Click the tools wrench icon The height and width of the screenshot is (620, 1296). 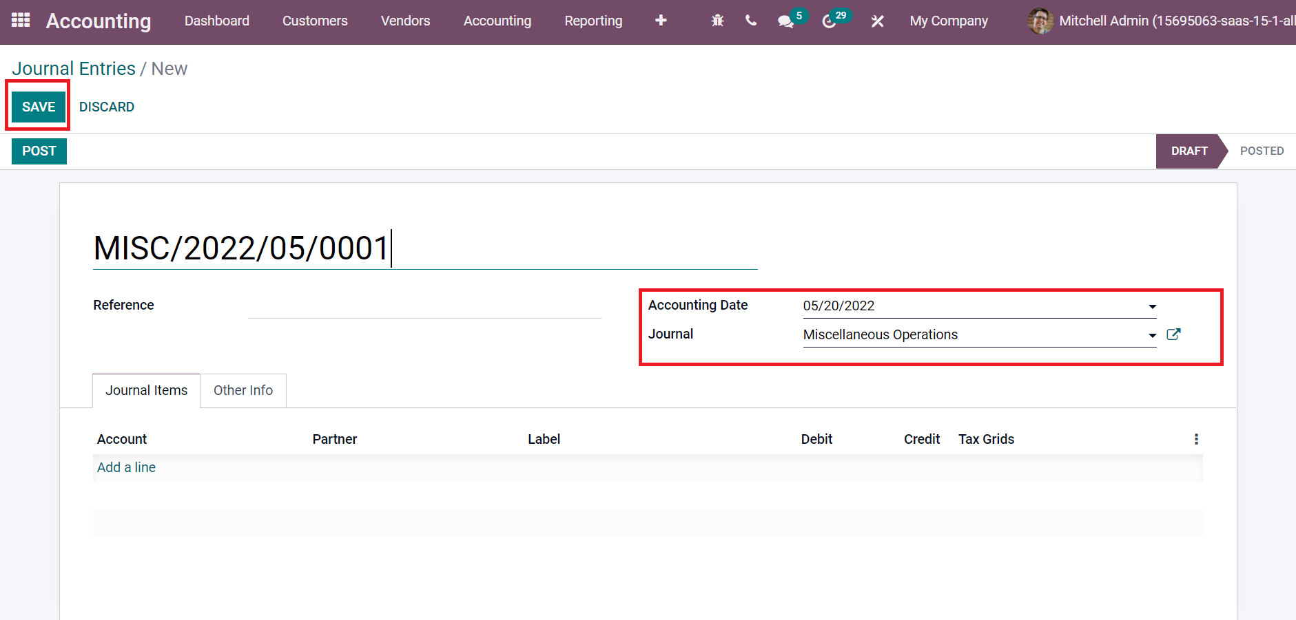point(877,21)
